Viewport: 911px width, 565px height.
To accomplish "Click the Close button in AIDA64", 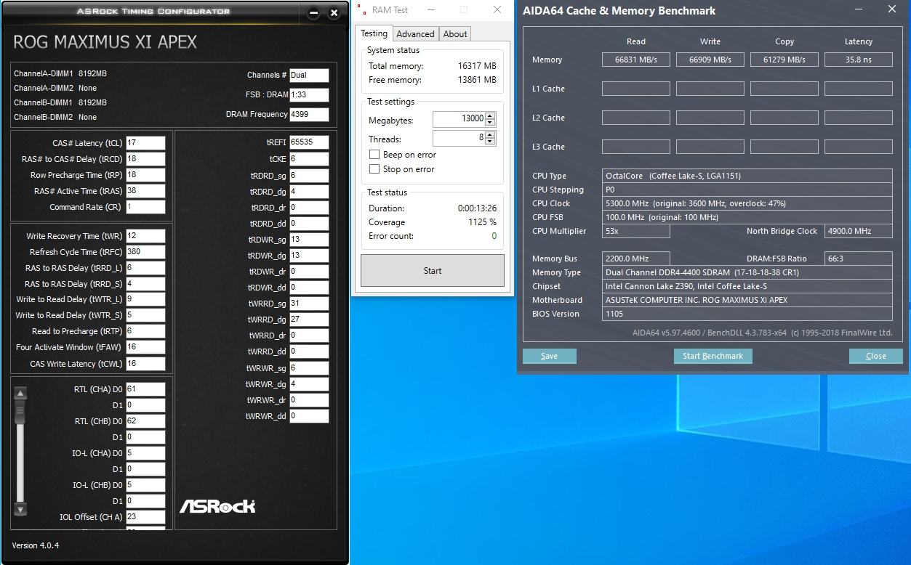I will point(876,356).
